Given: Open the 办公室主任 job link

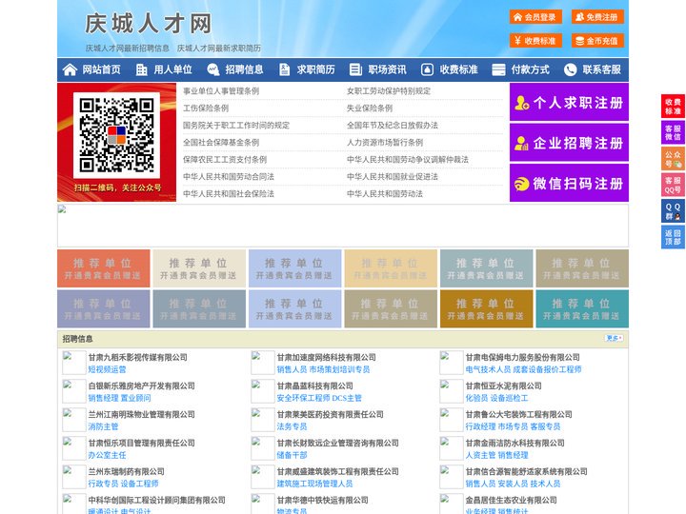Looking at the screenshot, I should 107,455.
